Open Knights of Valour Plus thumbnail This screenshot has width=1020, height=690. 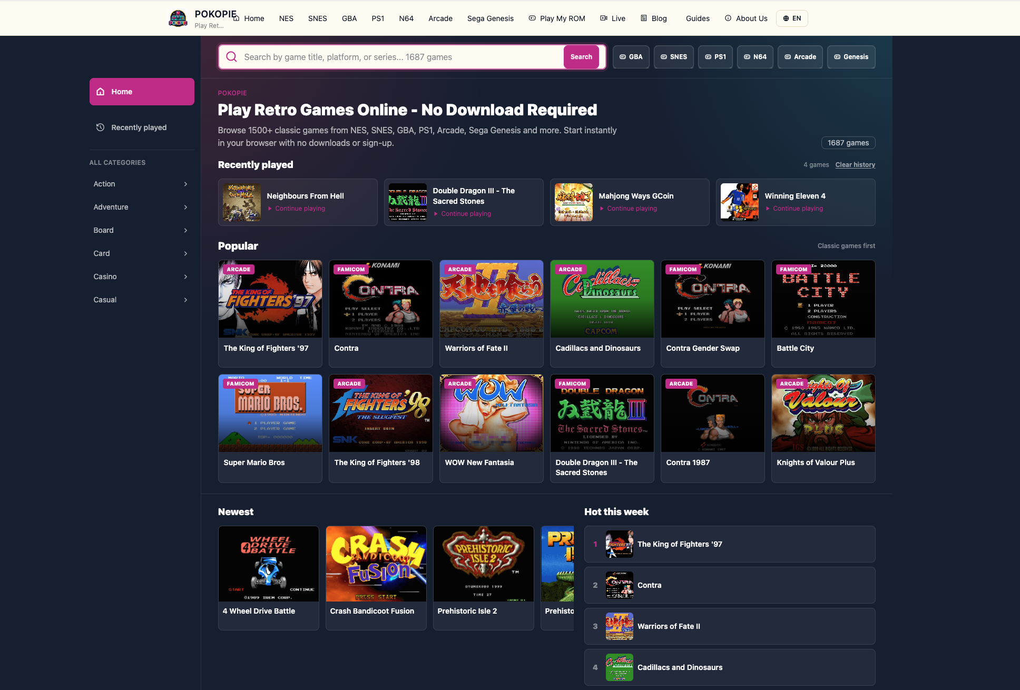coord(823,413)
